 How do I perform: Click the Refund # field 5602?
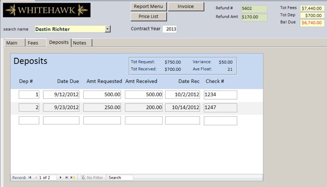coord(254,9)
